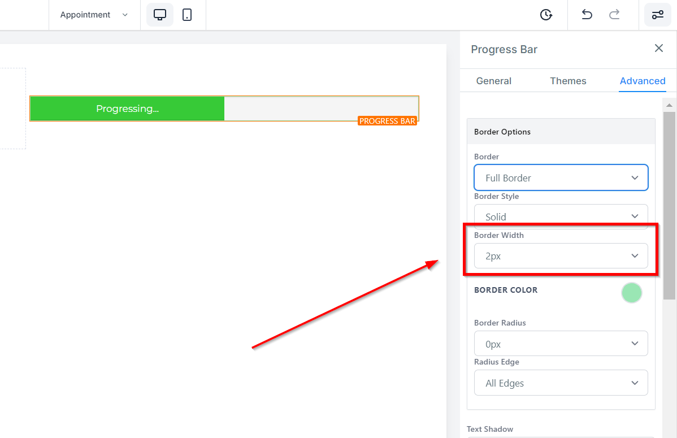Click the green Border Color swatch
The width and height of the screenshot is (677, 438).
pos(632,293)
